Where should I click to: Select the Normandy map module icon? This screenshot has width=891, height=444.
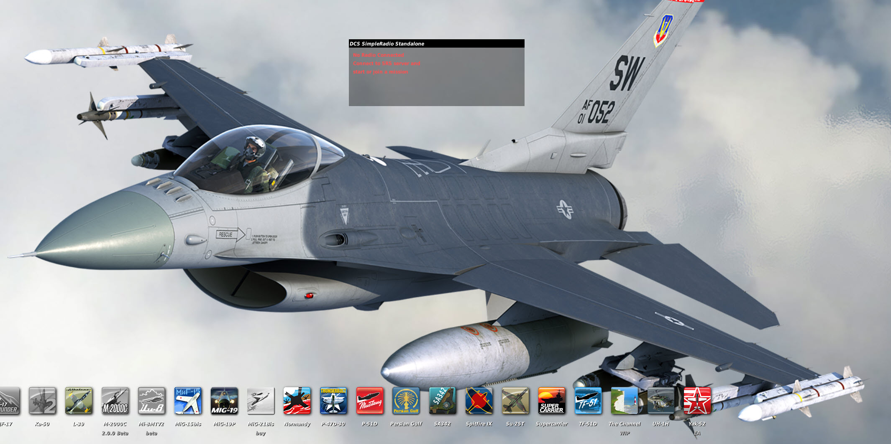(x=297, y=401)
